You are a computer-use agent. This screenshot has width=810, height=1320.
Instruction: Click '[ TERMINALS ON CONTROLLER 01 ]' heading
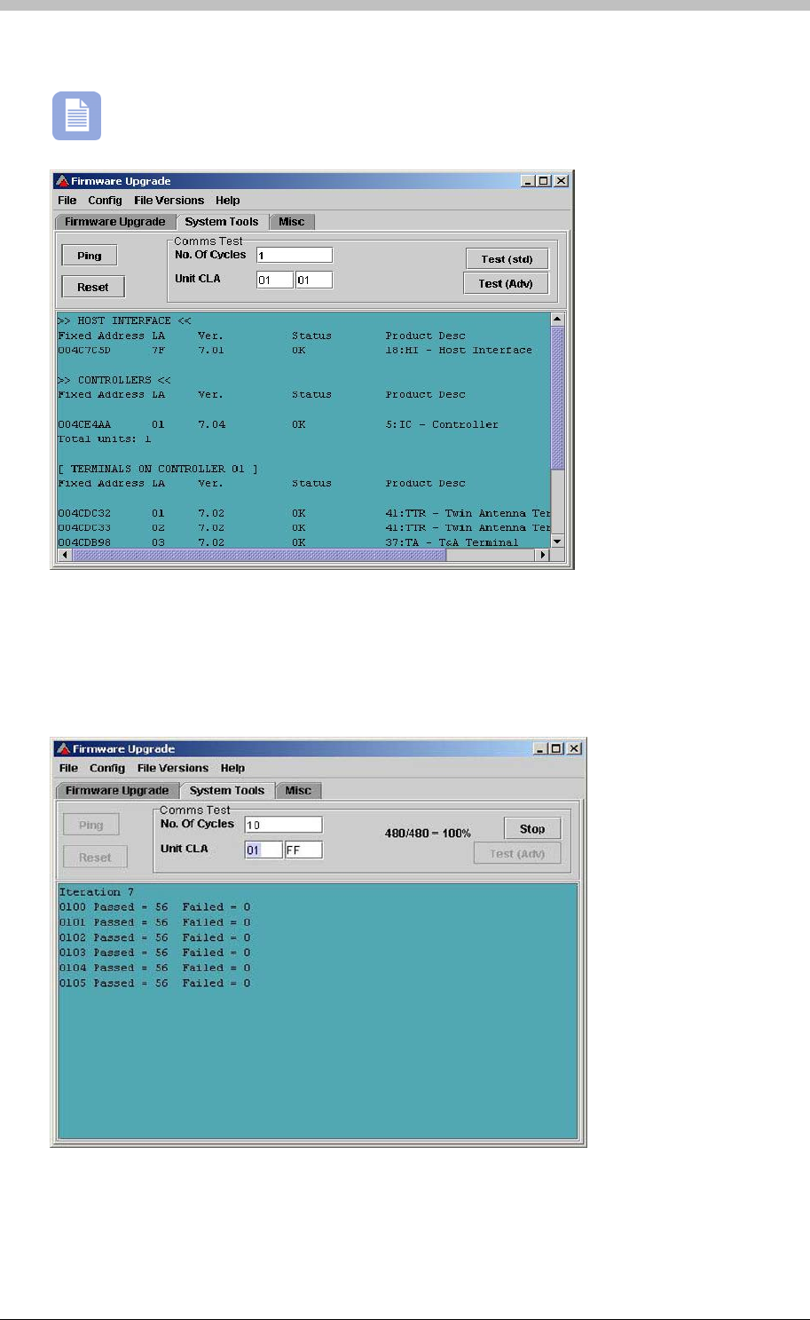(x=158, y=469)
